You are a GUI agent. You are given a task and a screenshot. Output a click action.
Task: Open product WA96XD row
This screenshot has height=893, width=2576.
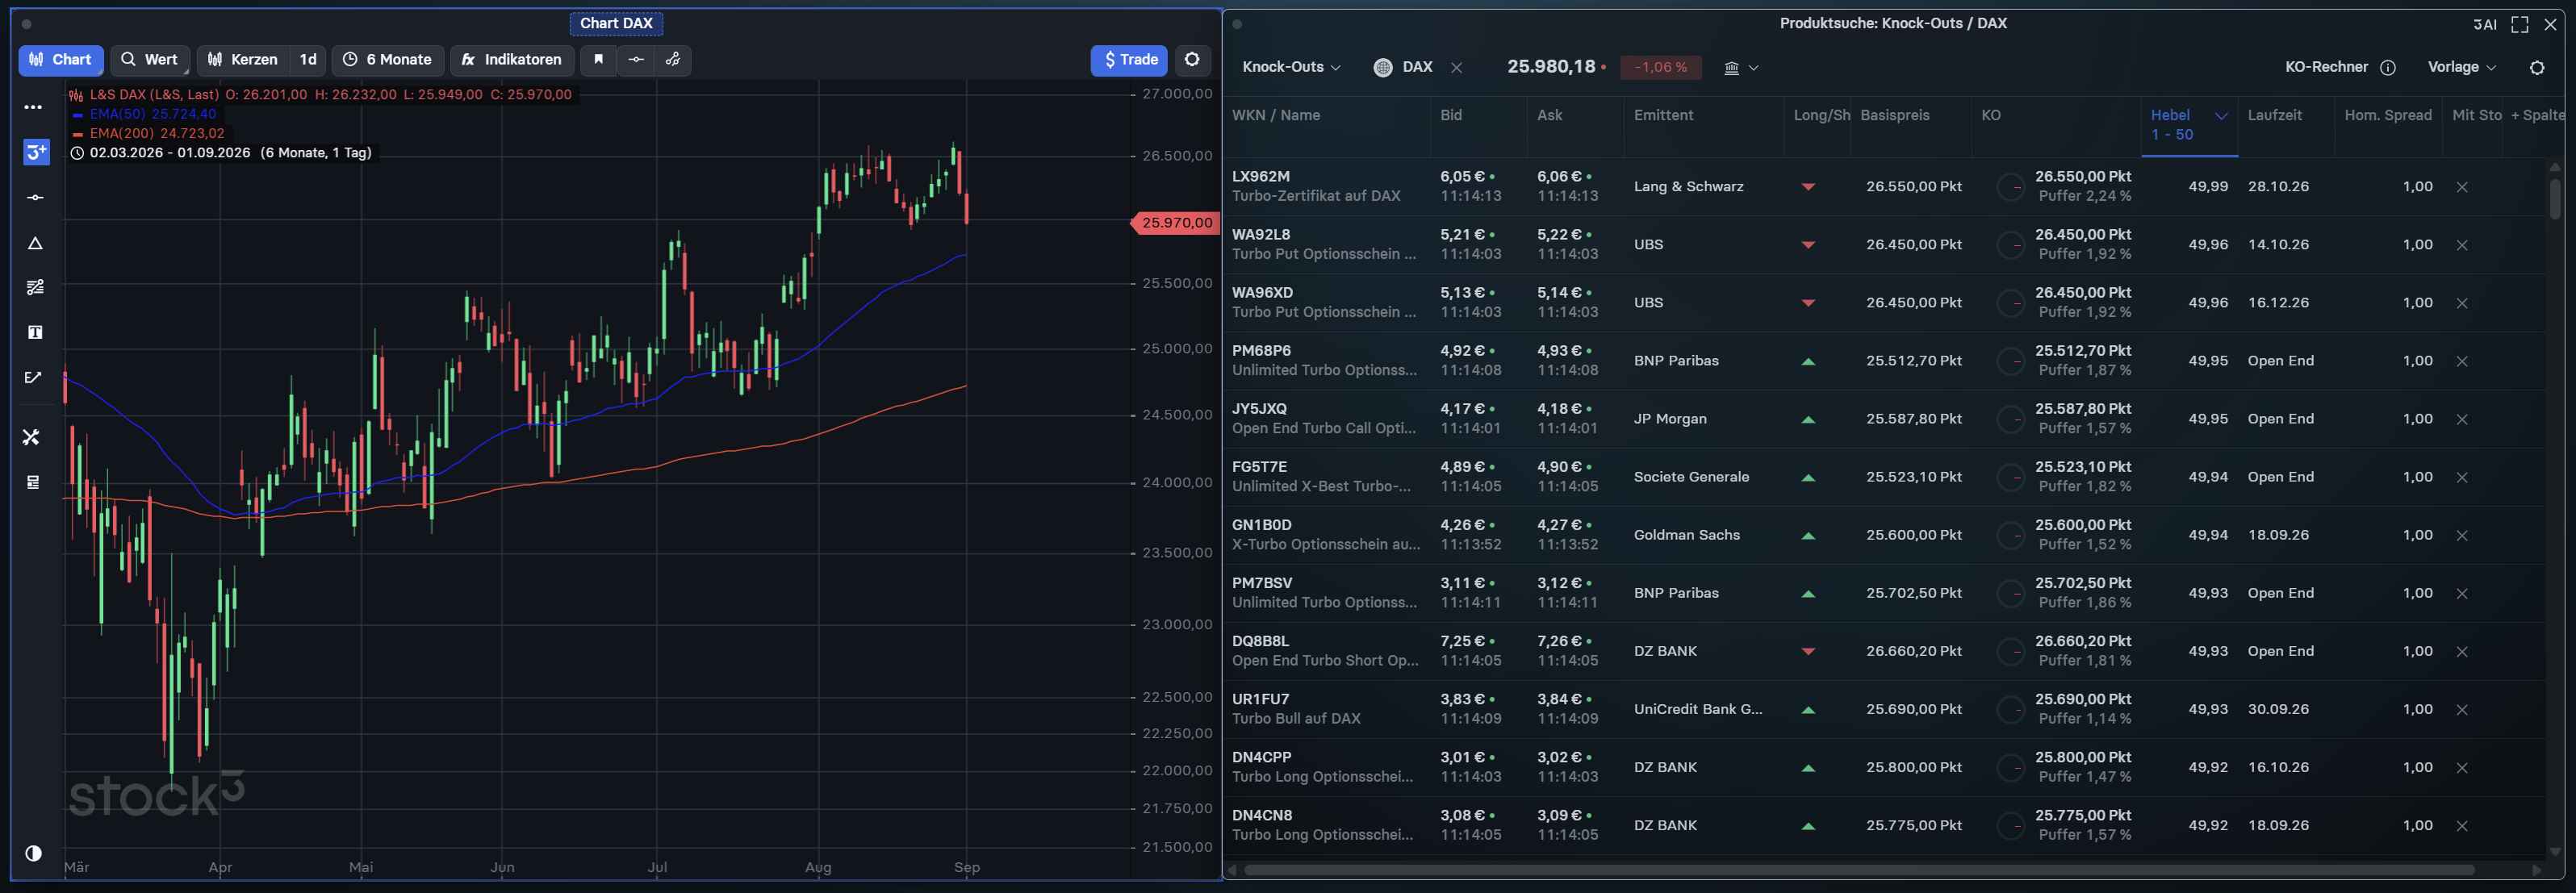tap(1885, 303)
